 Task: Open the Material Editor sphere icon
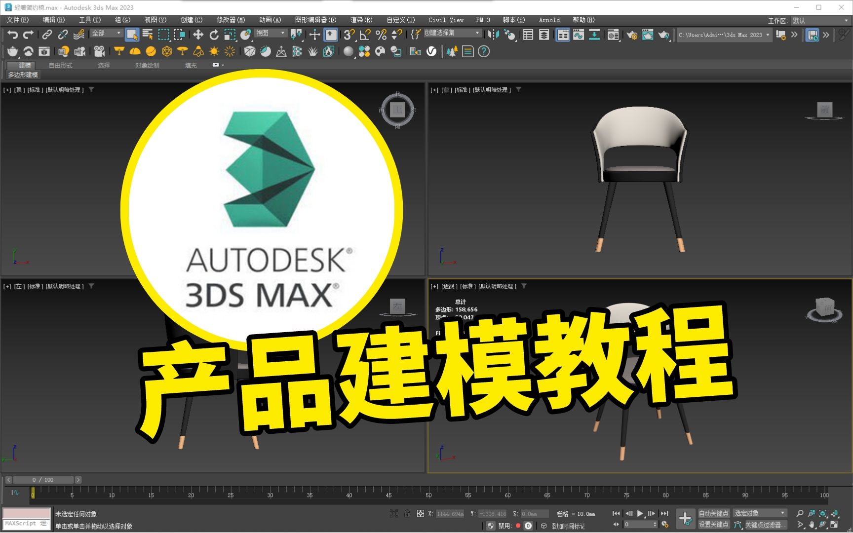349,51
